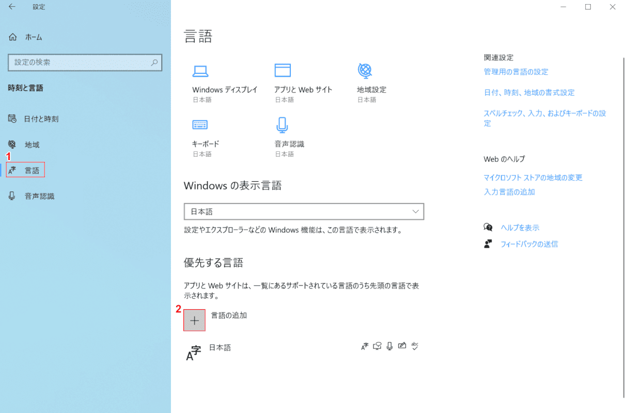
Task: Open 入力言語の追加 help link
Action: (x=509, y=192)
